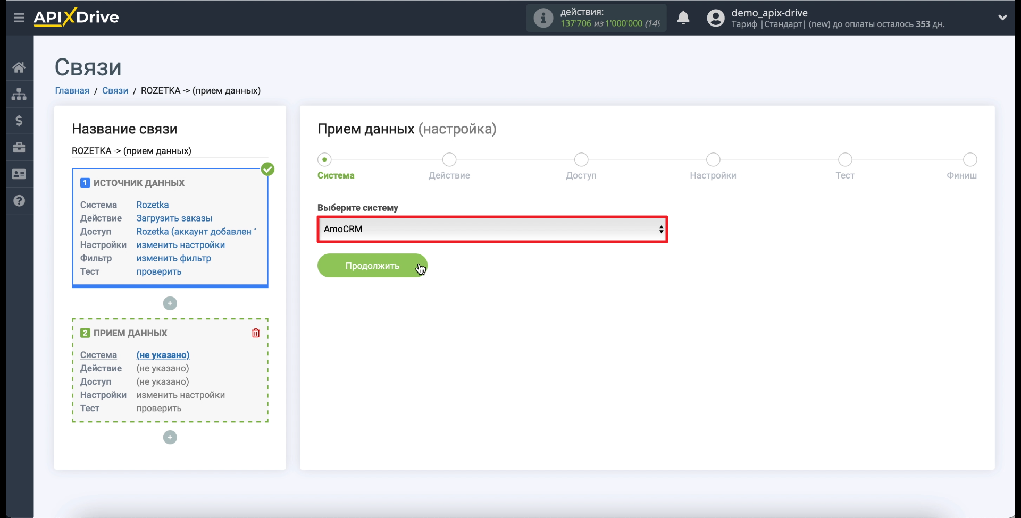Click Доступ (не указано) in receiver block
The image size is (1021, 518).
163,381
